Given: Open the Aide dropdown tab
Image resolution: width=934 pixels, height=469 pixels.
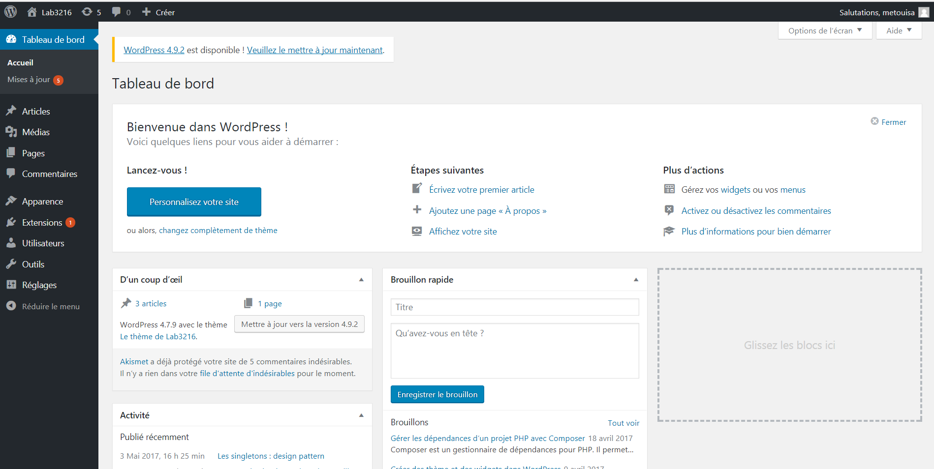Looking at the screenshot, I should pyautogui.click(x=899, y=30).
